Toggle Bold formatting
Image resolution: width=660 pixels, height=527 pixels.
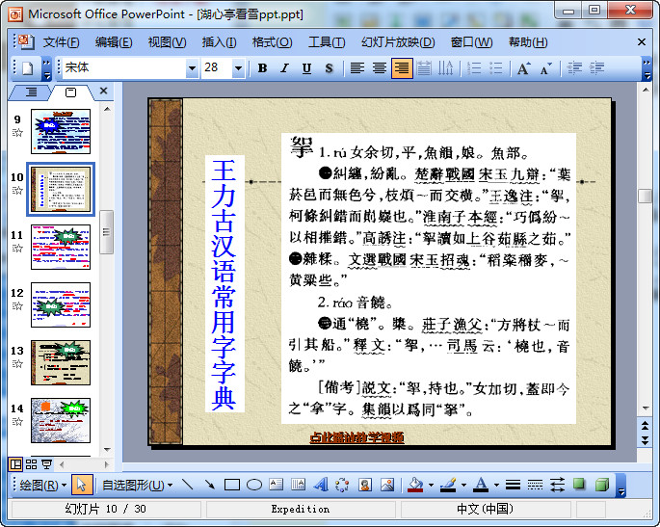coord(262,67)
